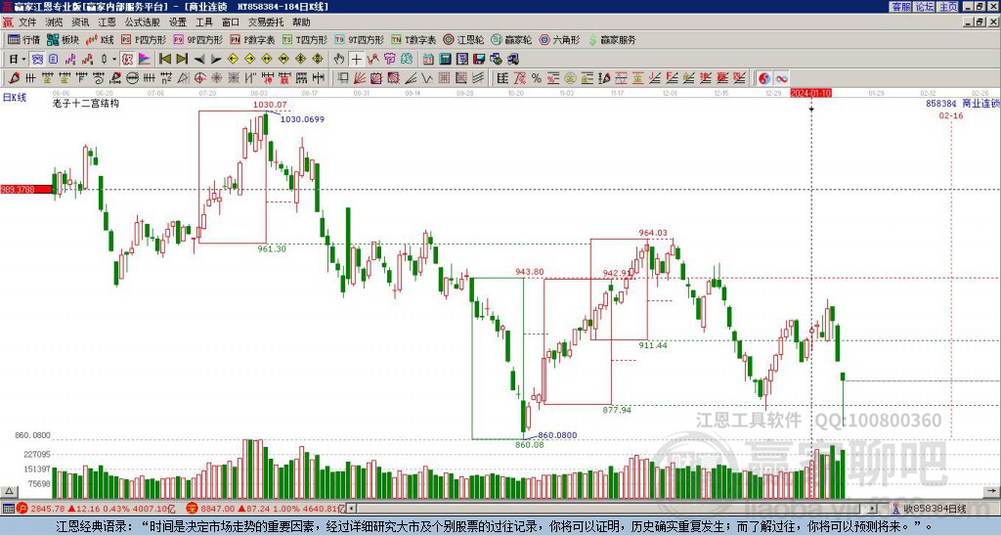This screenshot has height=536, width=1001.
Task: Switch to the K线 chart view
Action: pos(101,39)
